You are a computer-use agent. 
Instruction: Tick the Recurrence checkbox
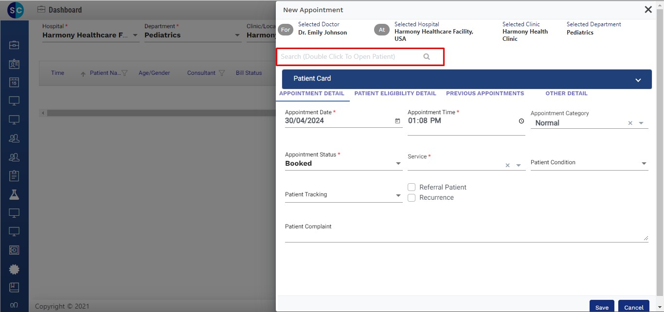coord(412,198)
